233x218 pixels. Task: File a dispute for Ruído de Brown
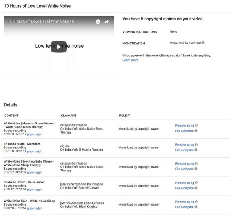(x=184, y=188)
